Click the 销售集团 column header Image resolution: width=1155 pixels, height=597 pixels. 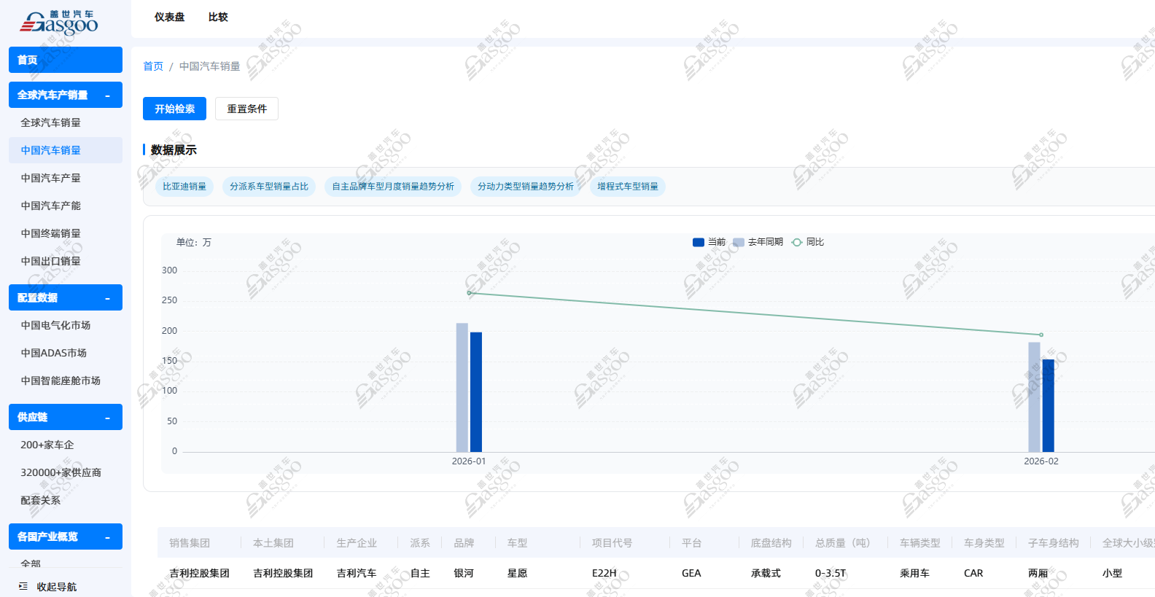190,543
